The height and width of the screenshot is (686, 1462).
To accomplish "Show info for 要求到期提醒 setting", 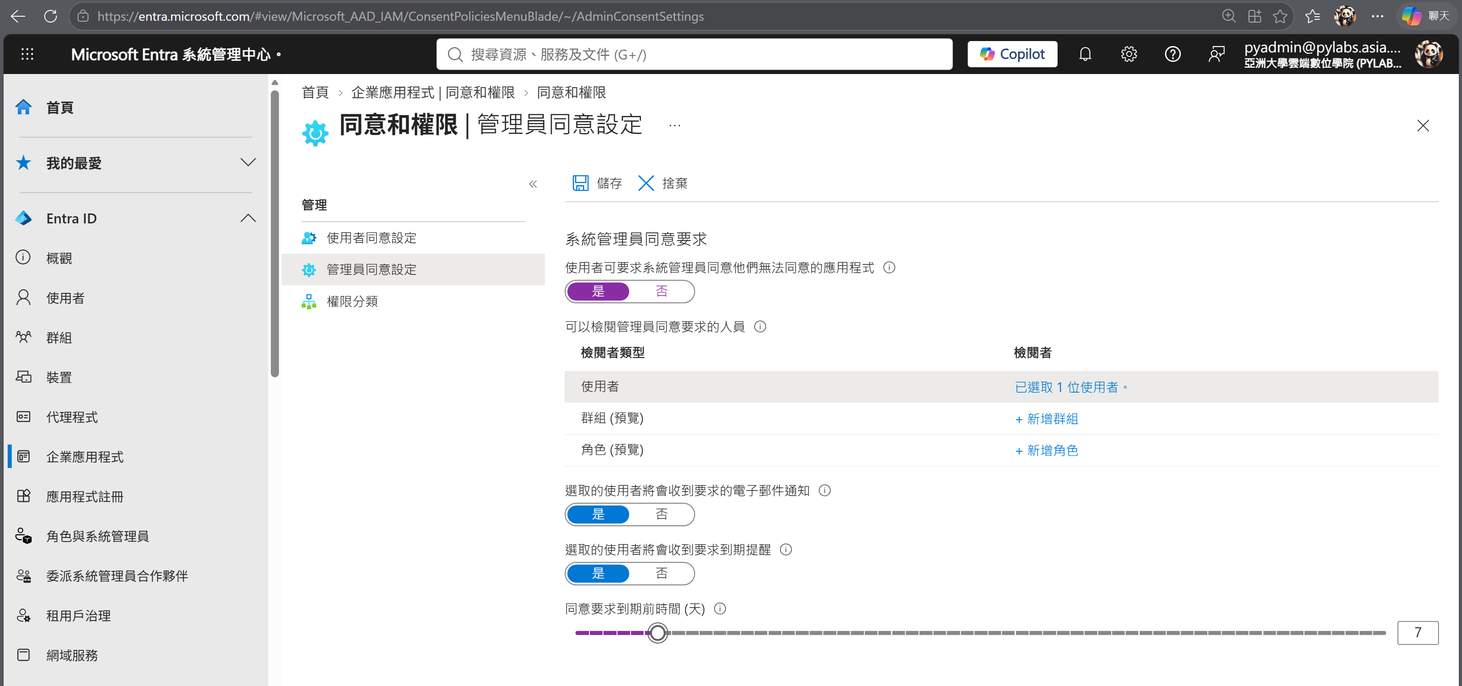I will coord(785,550).
